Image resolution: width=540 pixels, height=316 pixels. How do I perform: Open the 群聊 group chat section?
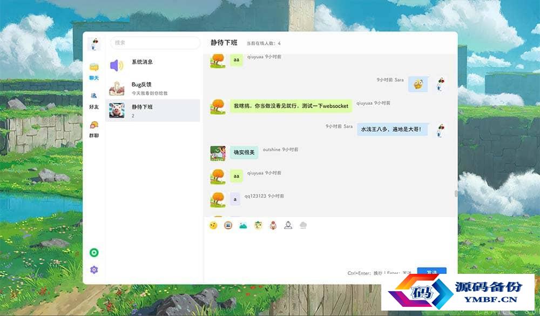pyautogui.click(x=94, y=129)
